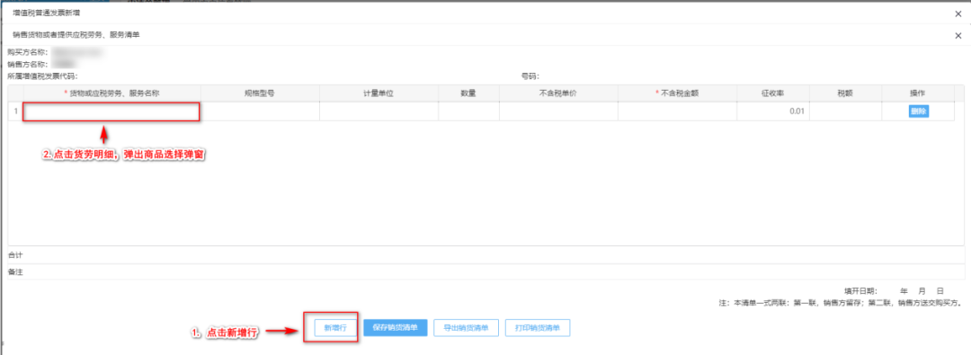Click the 不含税金额 cell in row 1

coord(677,111)
